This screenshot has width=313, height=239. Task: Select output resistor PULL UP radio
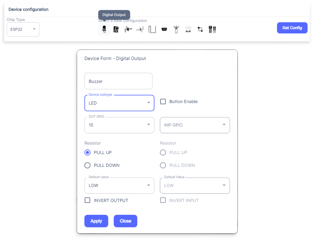coord(88,153)
